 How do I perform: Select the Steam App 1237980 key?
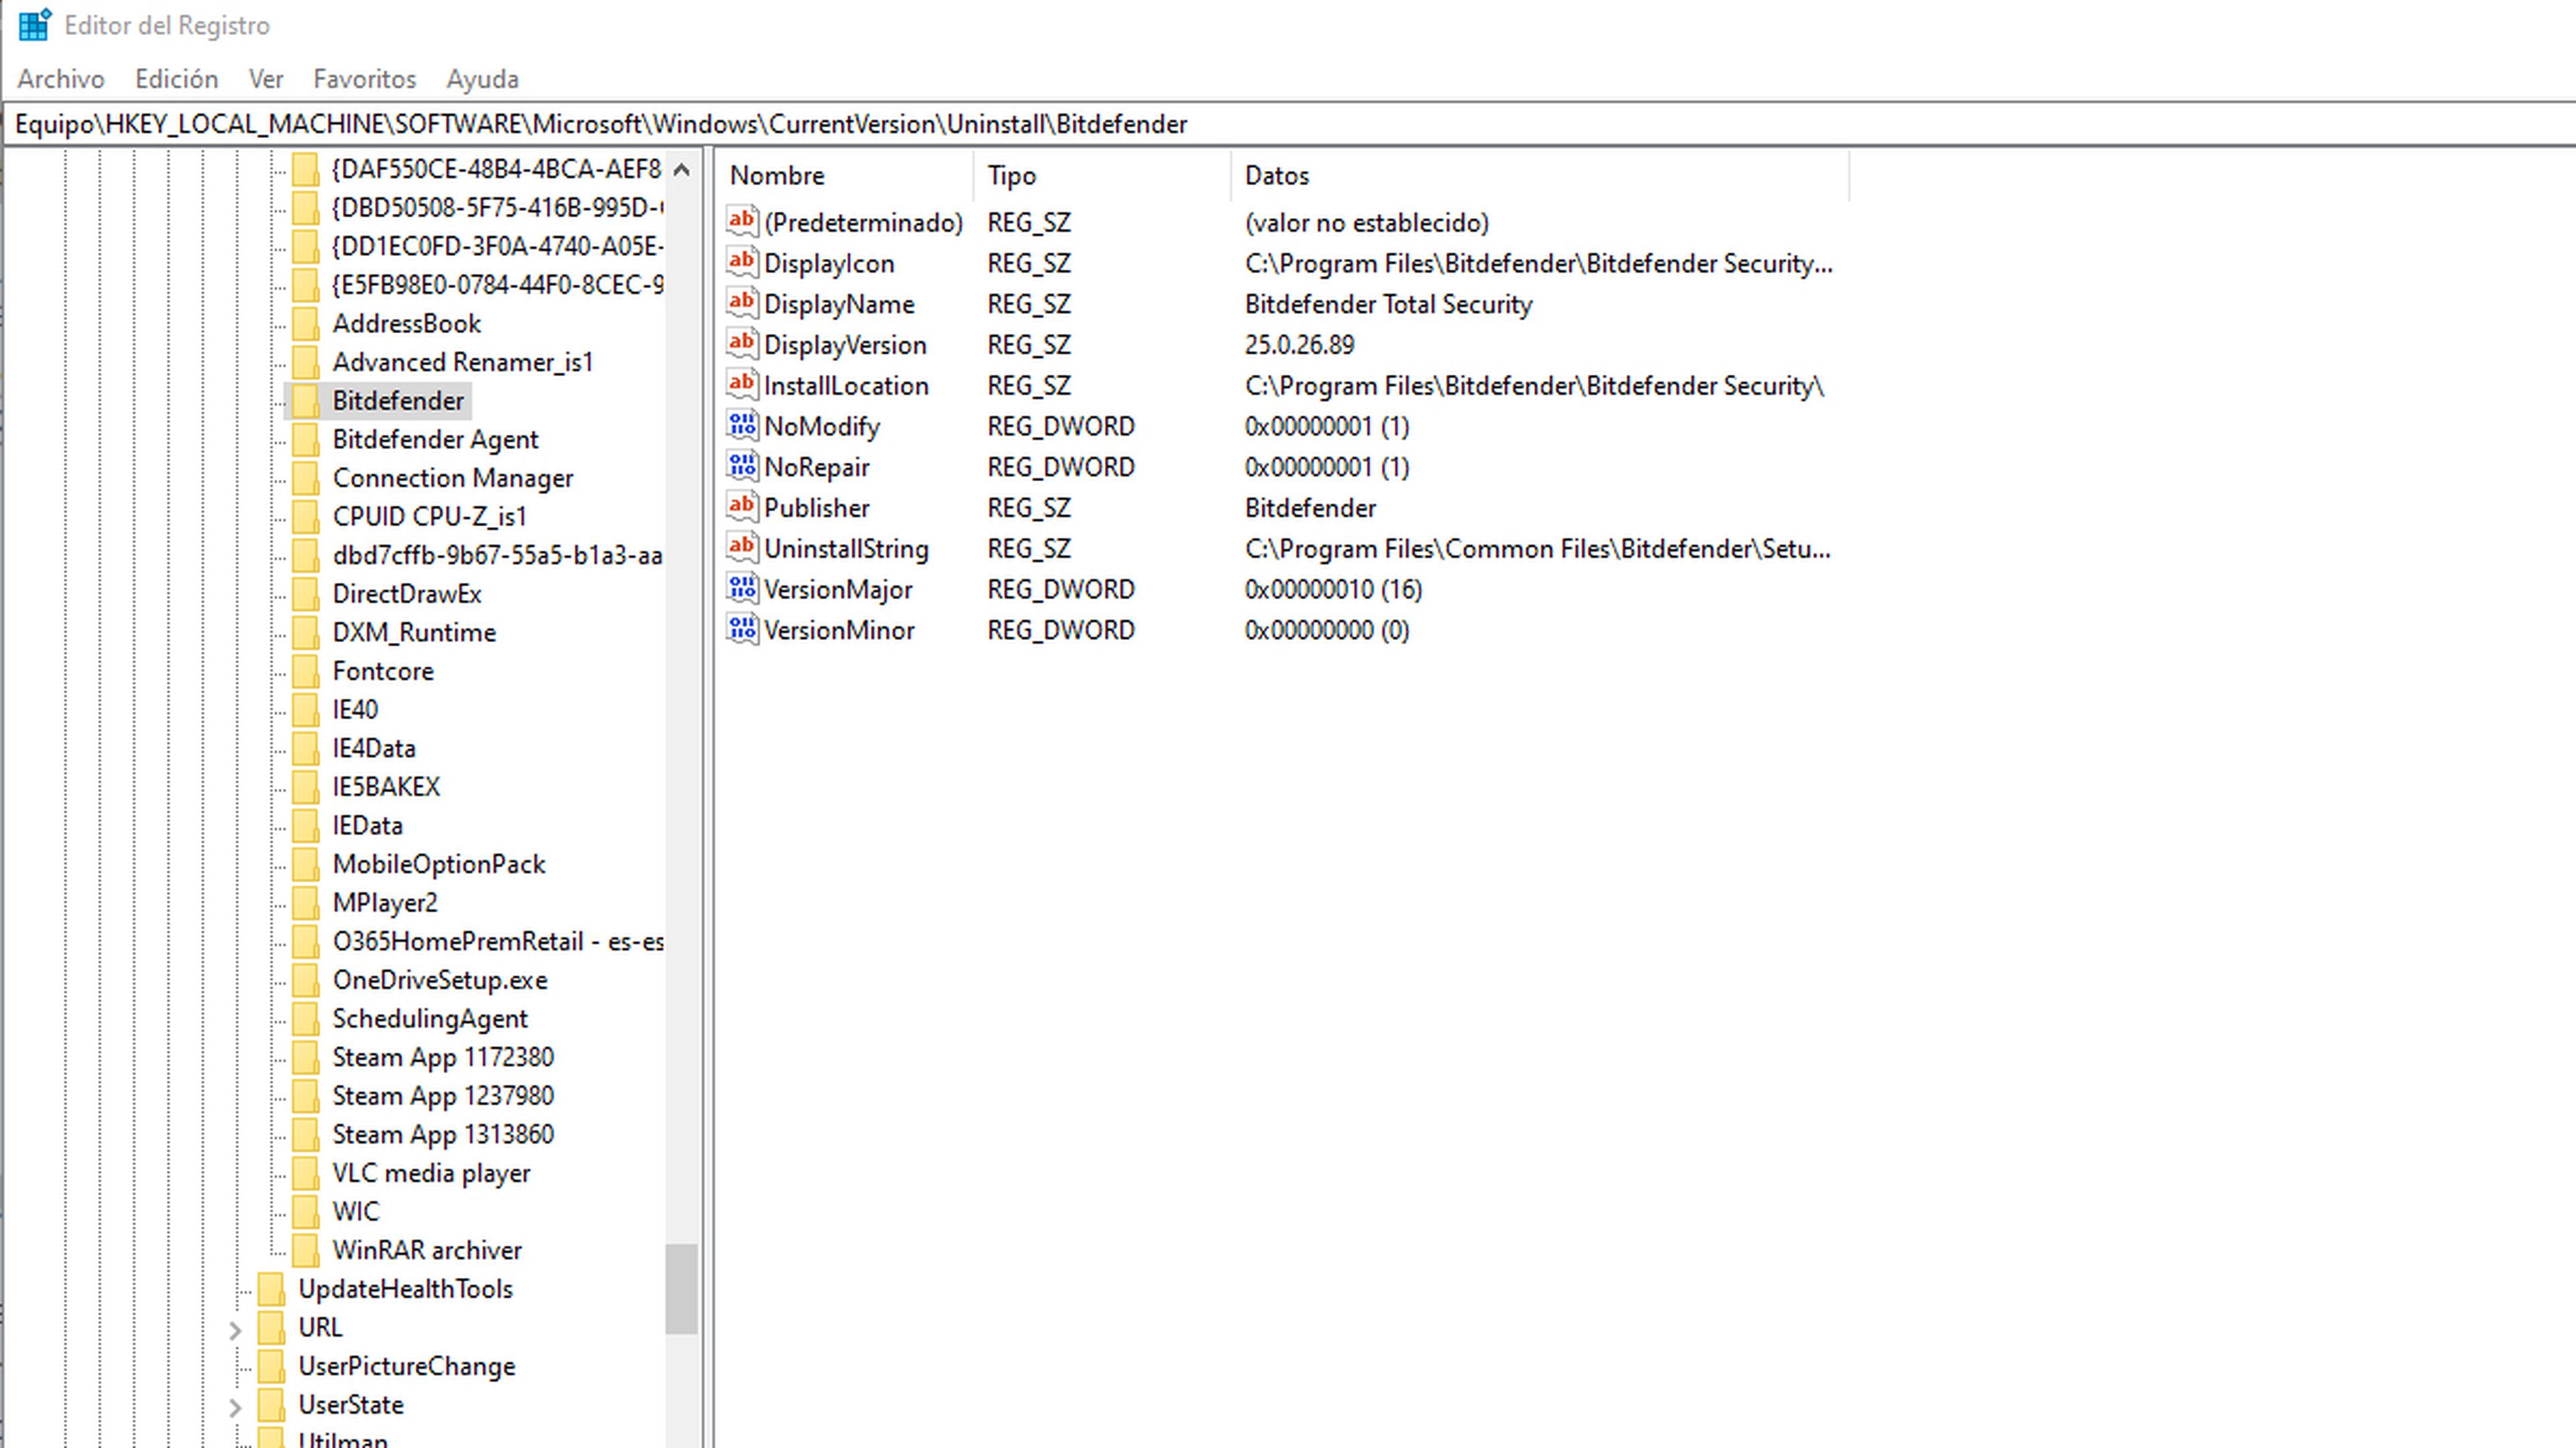click(x=442, y=1095)
